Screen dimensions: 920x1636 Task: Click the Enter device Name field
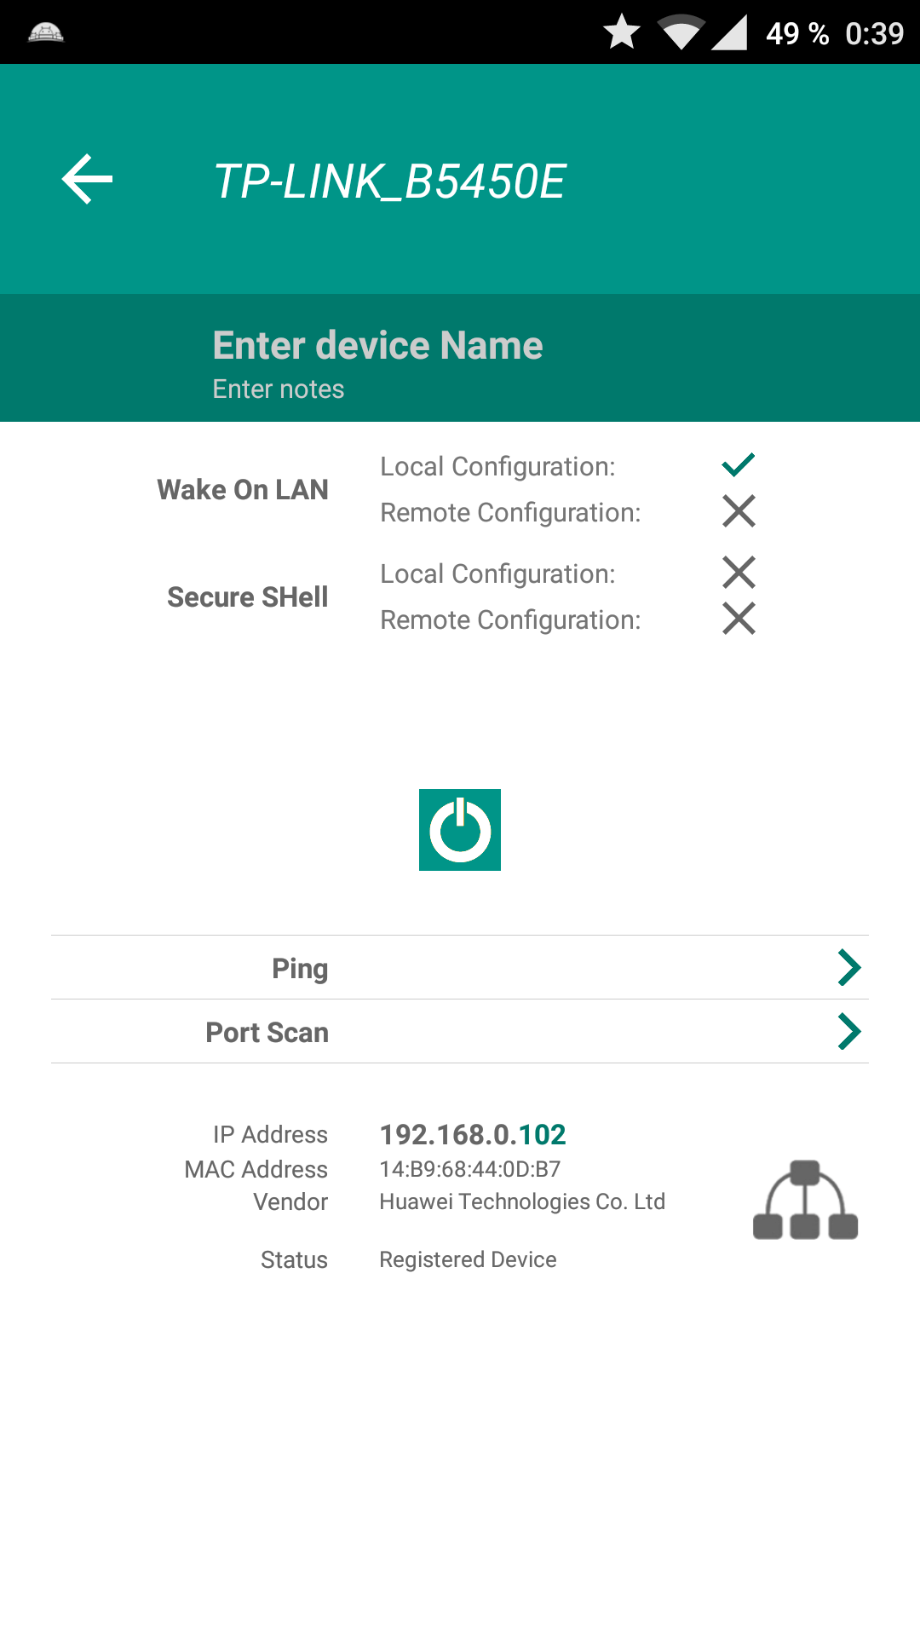click(x=377, y=345)
